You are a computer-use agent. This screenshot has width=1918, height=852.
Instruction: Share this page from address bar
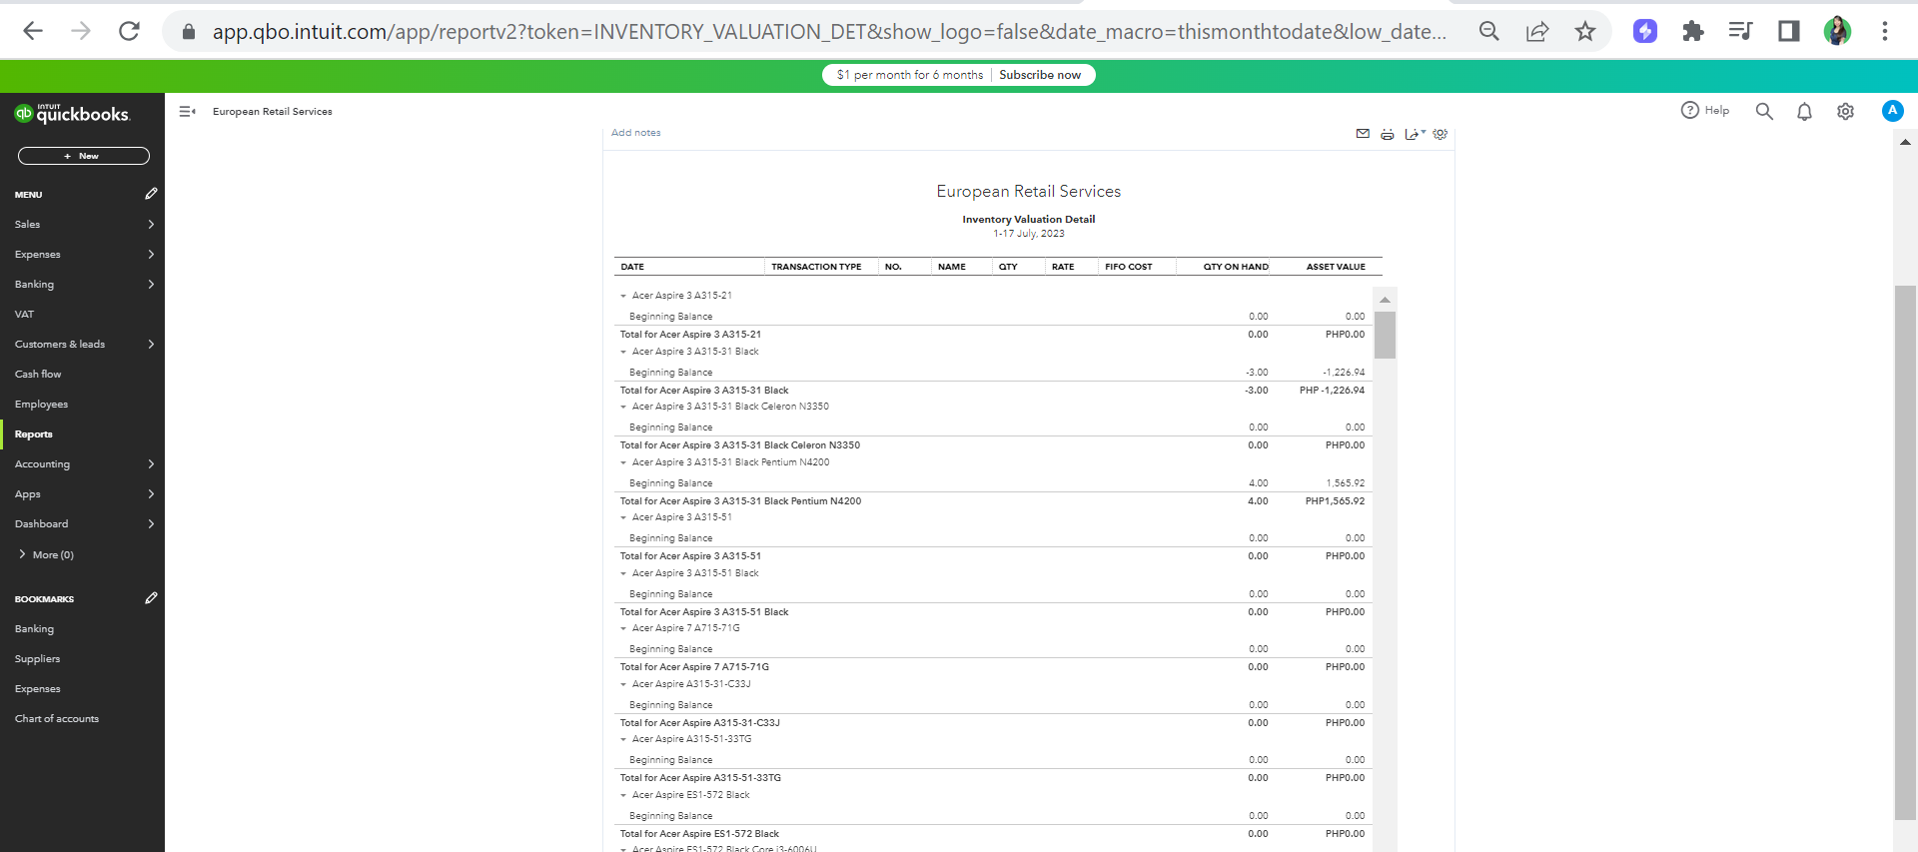click(x=1537, y=31)
